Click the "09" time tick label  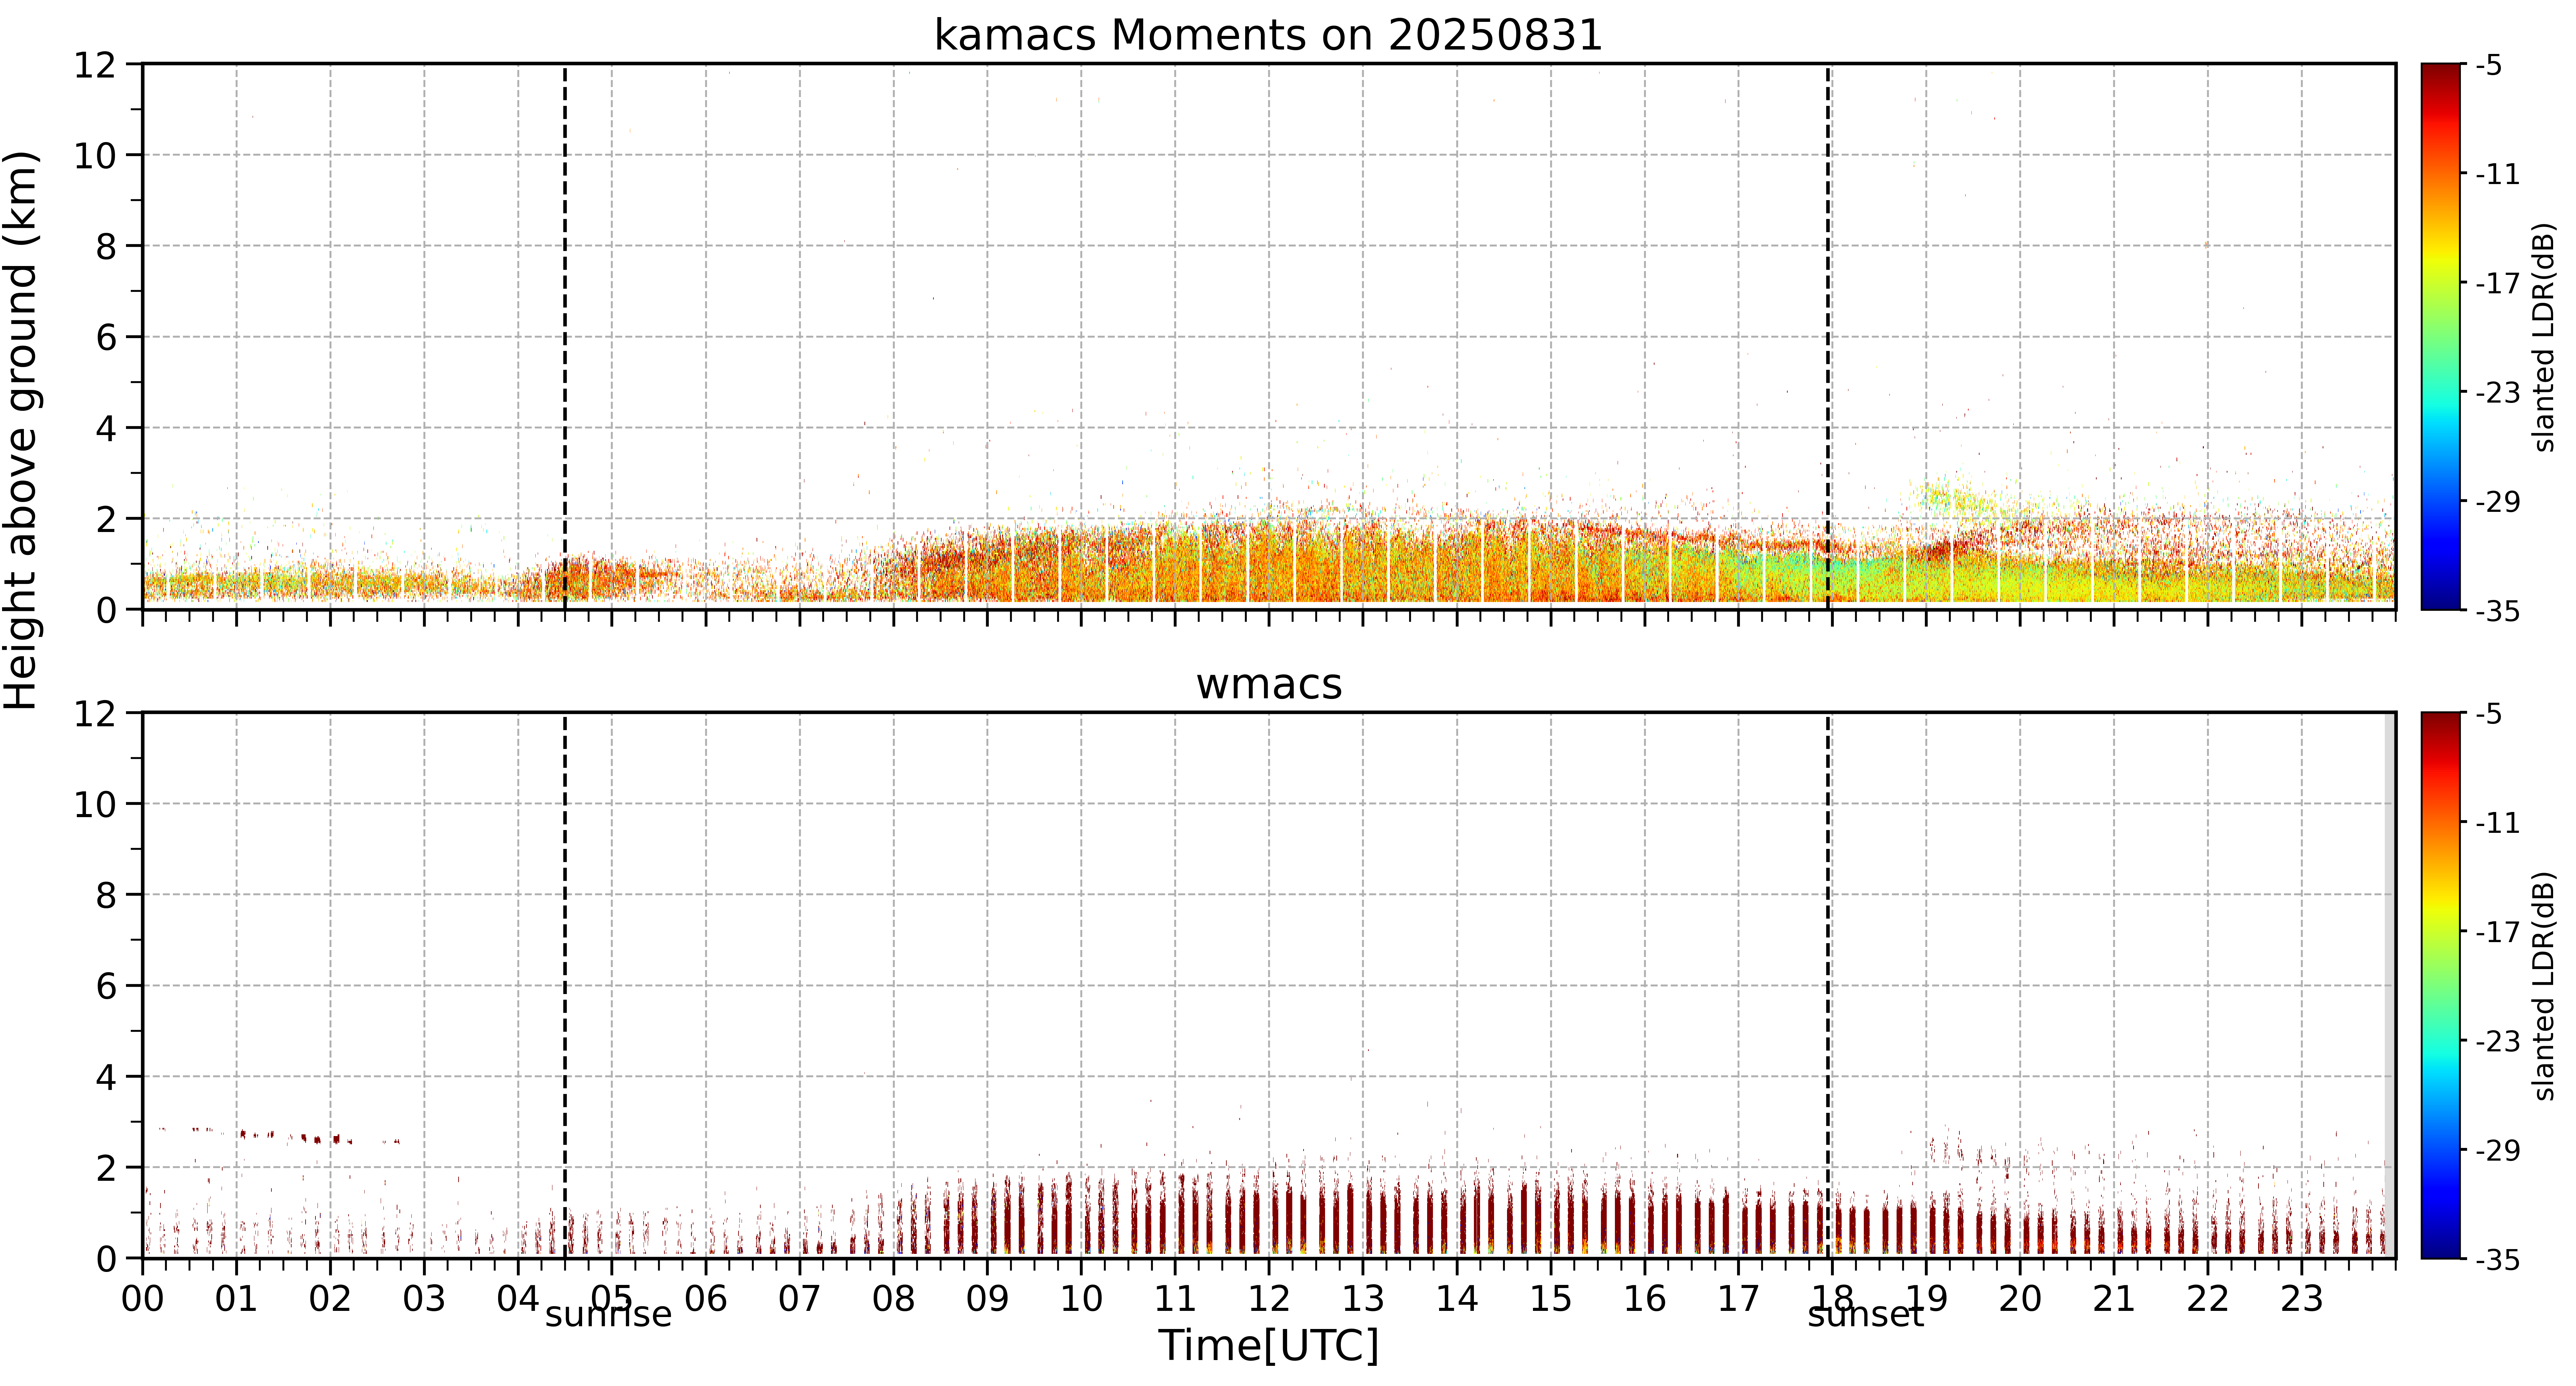tap(987, 1299)
